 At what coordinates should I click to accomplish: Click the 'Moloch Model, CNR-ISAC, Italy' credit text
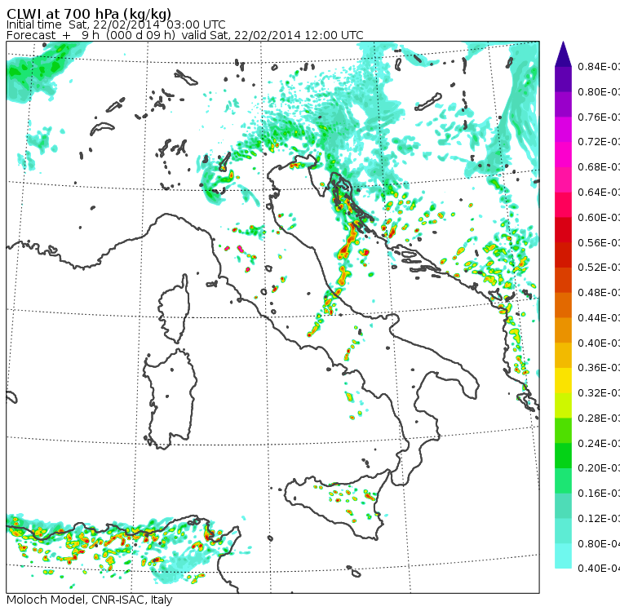(90, 600)
